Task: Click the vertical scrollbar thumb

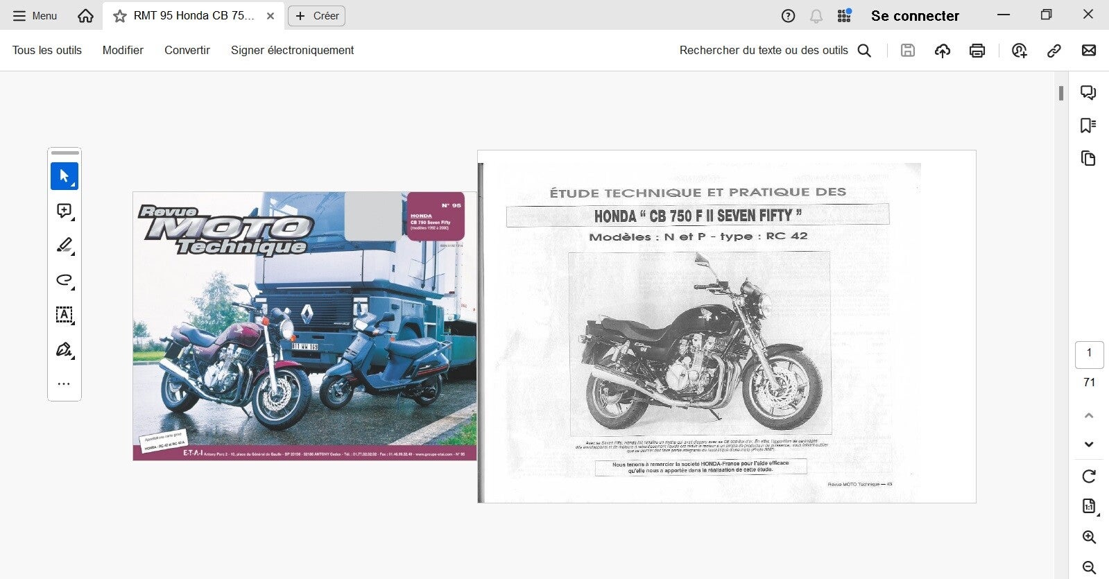Action: click(1061, 93)
